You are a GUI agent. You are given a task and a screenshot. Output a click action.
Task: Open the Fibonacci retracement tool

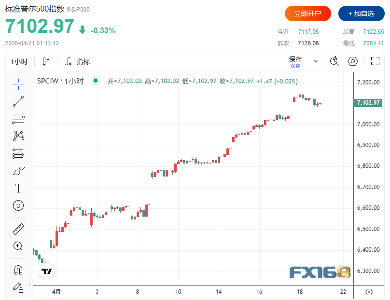[18, 119]
